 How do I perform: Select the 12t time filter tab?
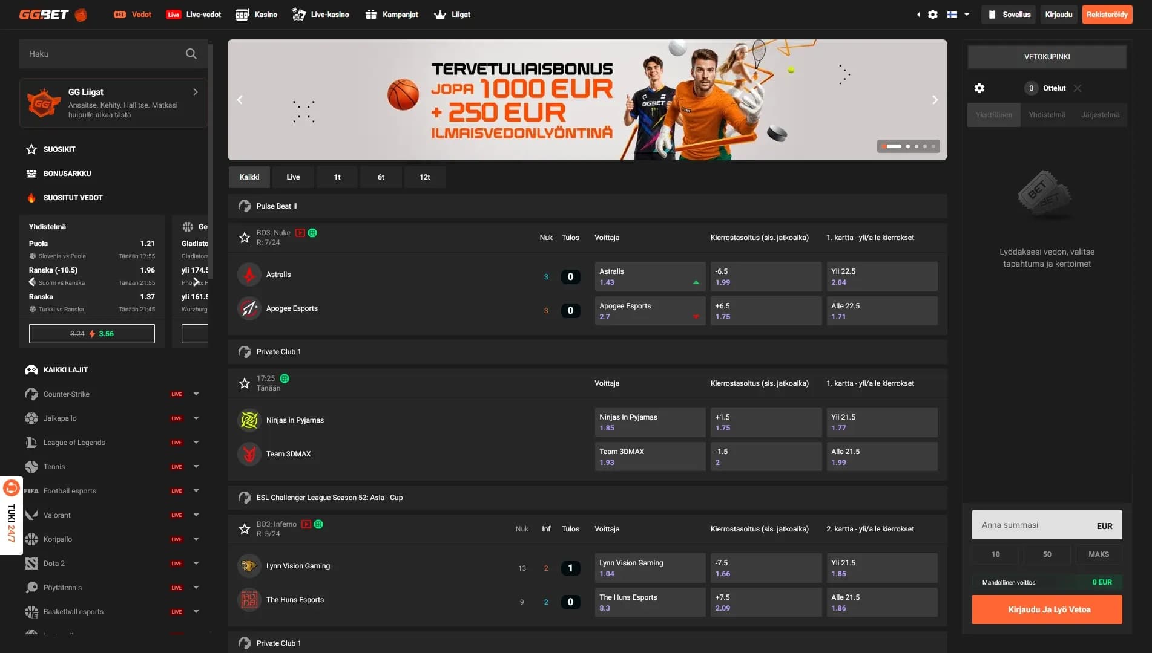click(425, 177)
